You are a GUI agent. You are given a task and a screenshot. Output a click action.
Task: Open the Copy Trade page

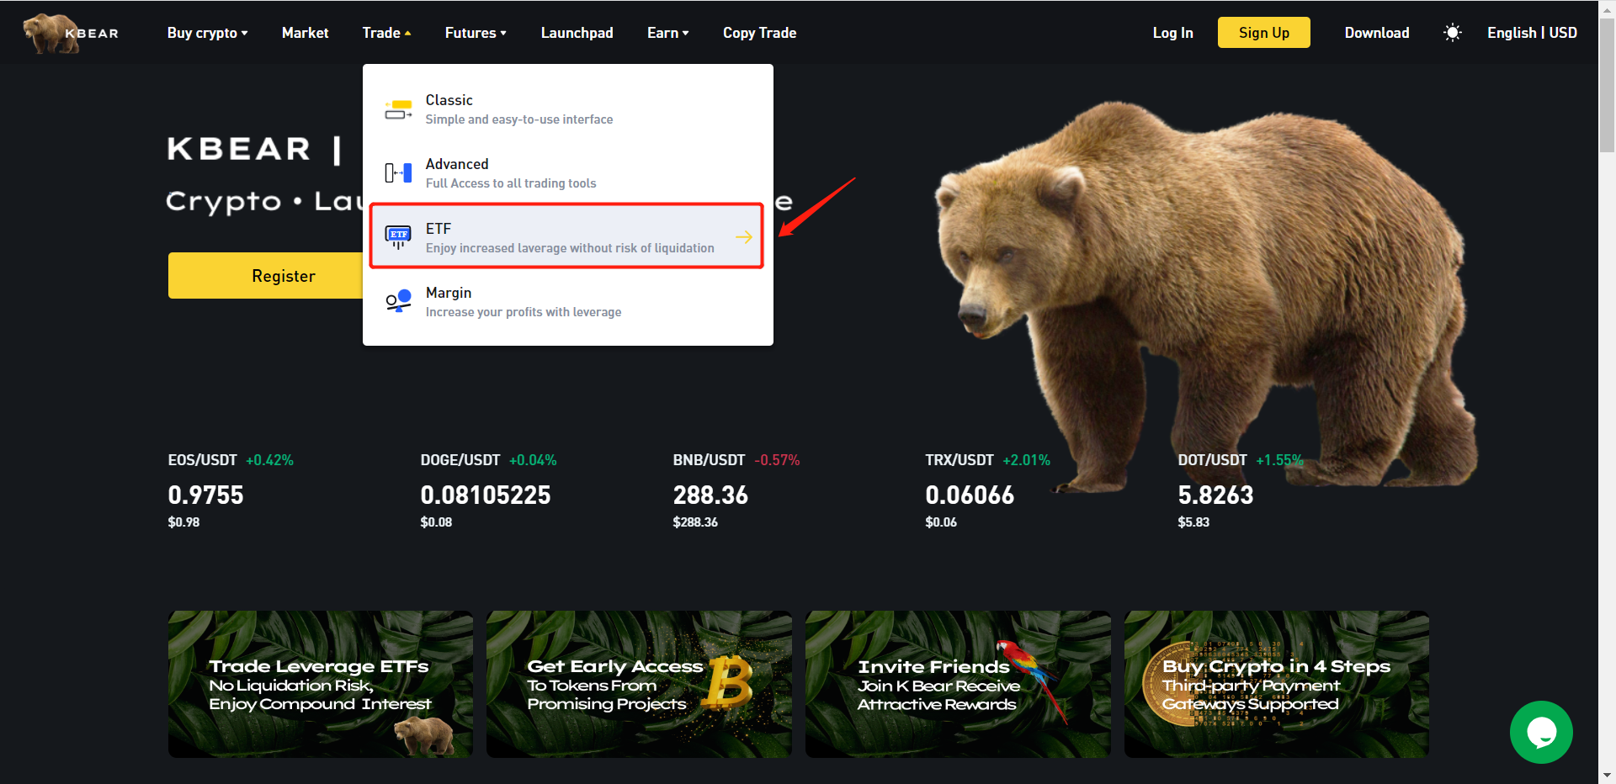click(759, 33)
